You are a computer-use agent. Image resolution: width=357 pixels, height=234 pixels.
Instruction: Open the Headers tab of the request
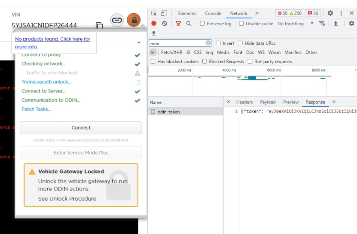pos(244,102)
